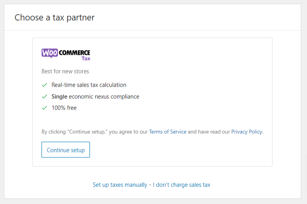The height and width of the screenshot is (204, 307).
Task: Click checkmark beside Real-time sales tax calculation
Action: tap(45, 85)
